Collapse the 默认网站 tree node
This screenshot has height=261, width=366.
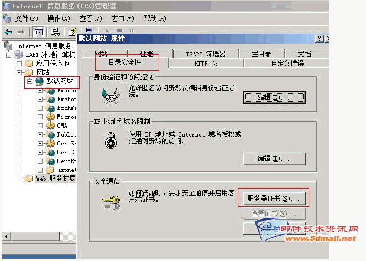[29, 81]
